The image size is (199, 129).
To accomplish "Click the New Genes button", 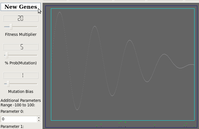I will 21,7.
